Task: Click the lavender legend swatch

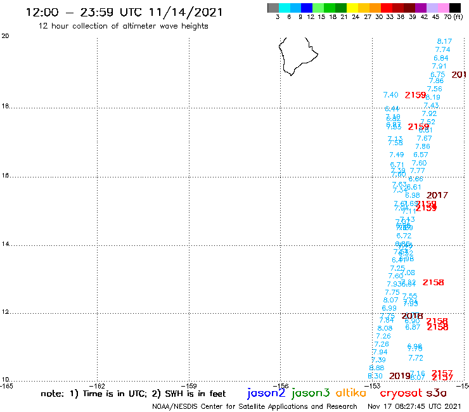Action: [432, 8]
